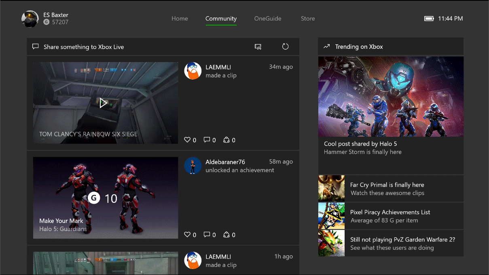Open Aldebaraner76's avatar

click(x=193, y=166)
